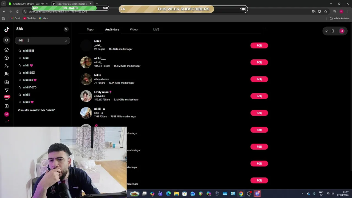
Task: Open a new browser tab
Action: pyautogui.click(x=97, y=4)
